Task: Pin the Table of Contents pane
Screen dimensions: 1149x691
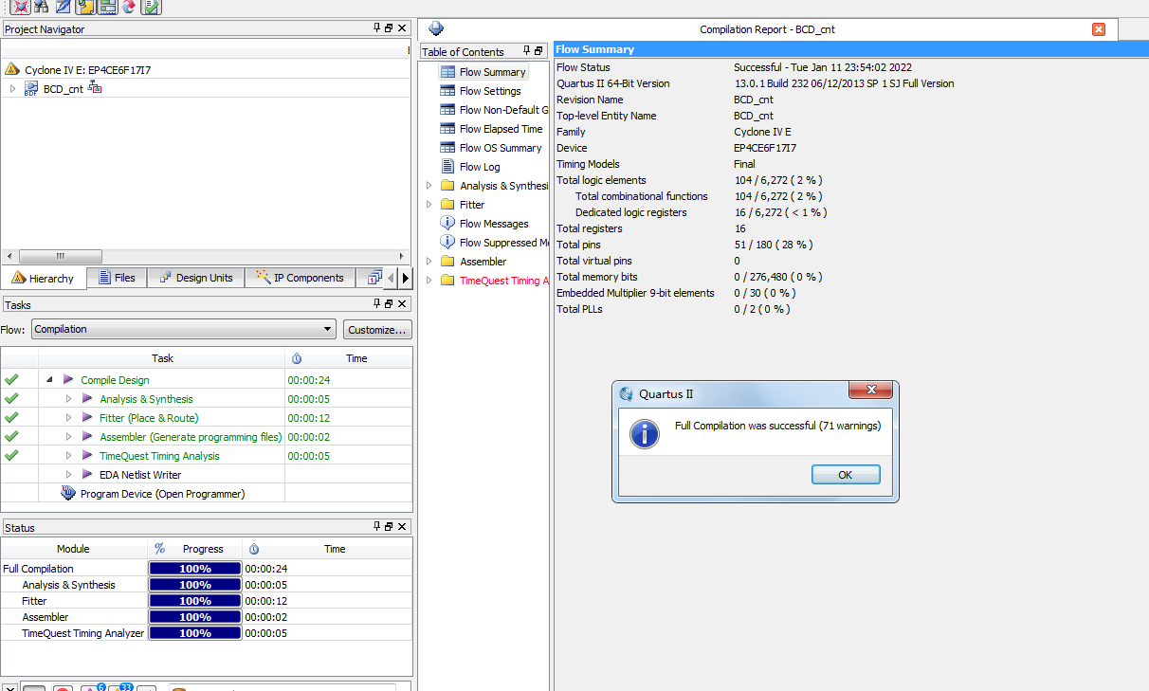Action: [x=526, y=50]
